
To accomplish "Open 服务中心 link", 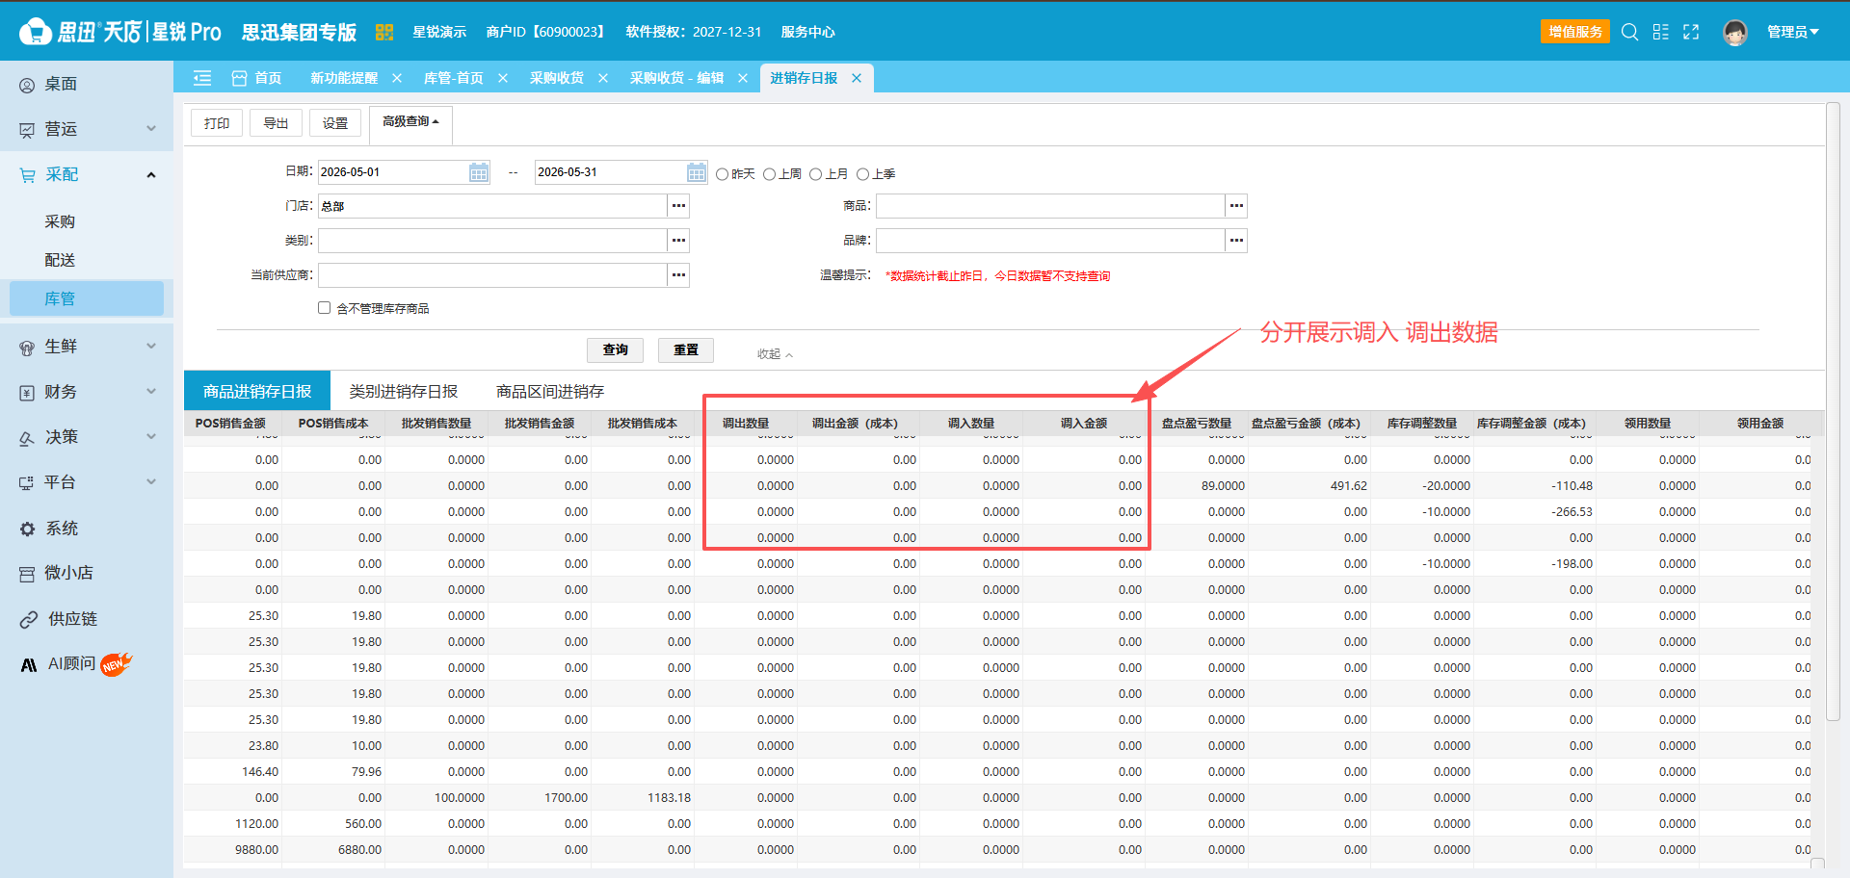I will click(807, 32).
